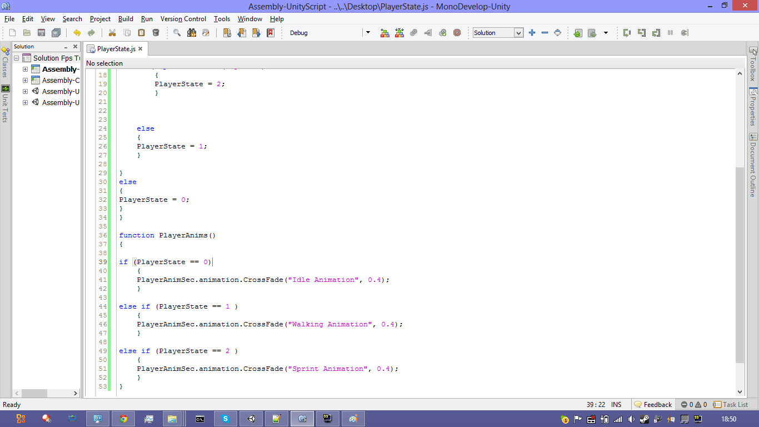Toggle bookmark on the current line
Screen dimensions: 759x427
tap(227, 33)
